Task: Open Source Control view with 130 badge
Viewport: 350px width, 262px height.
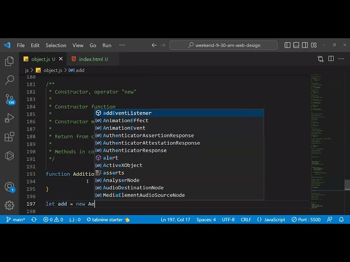Action: coord(10,99)
